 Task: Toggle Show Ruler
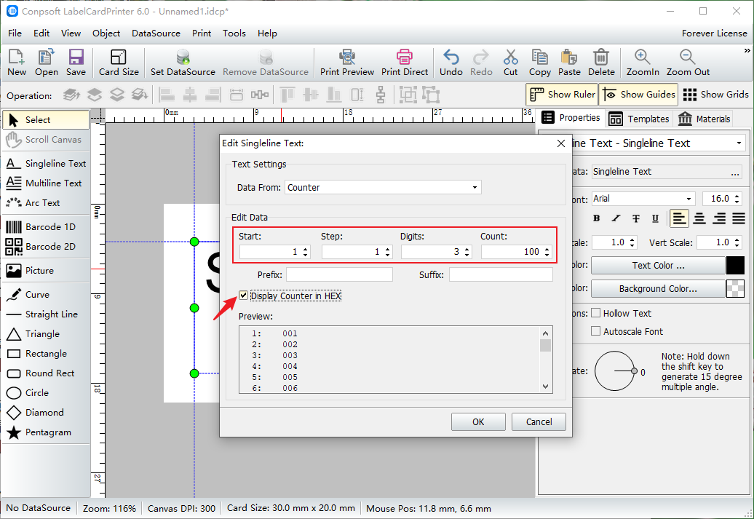[562, 95]
